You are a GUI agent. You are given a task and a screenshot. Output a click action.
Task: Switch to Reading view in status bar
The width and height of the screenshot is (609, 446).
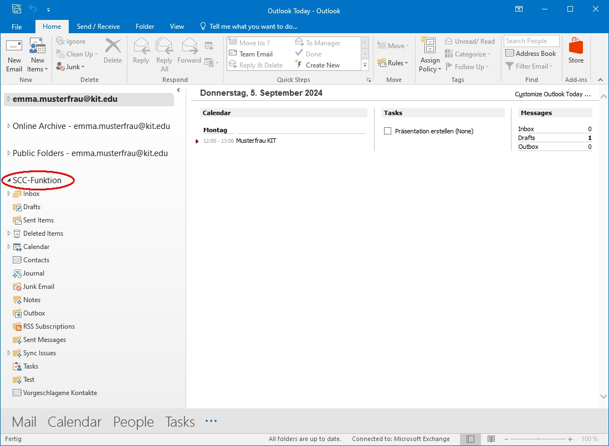pos(492,439)
